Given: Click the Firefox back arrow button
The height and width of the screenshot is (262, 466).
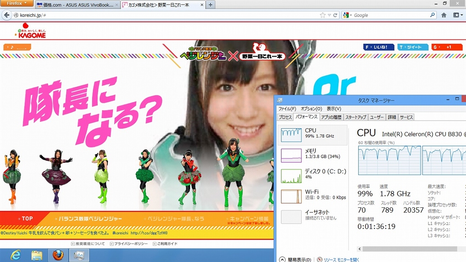Looking at the screenshot, I should click(x=7, y=15).
